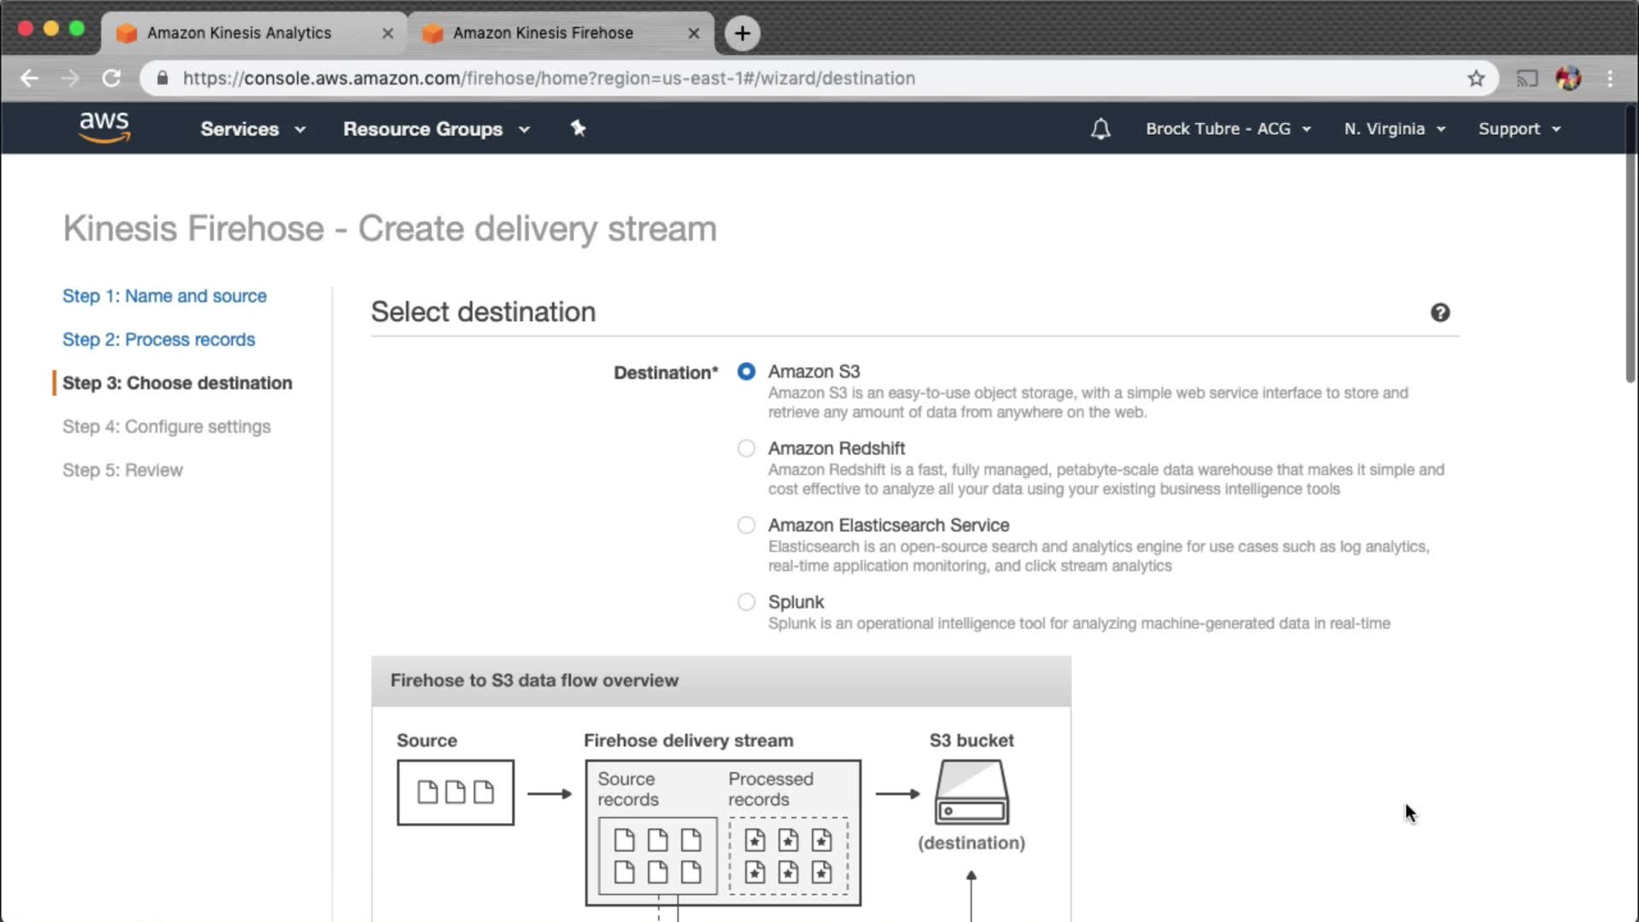
Task: Click the browser URL address bar
Action: (768, 79)
